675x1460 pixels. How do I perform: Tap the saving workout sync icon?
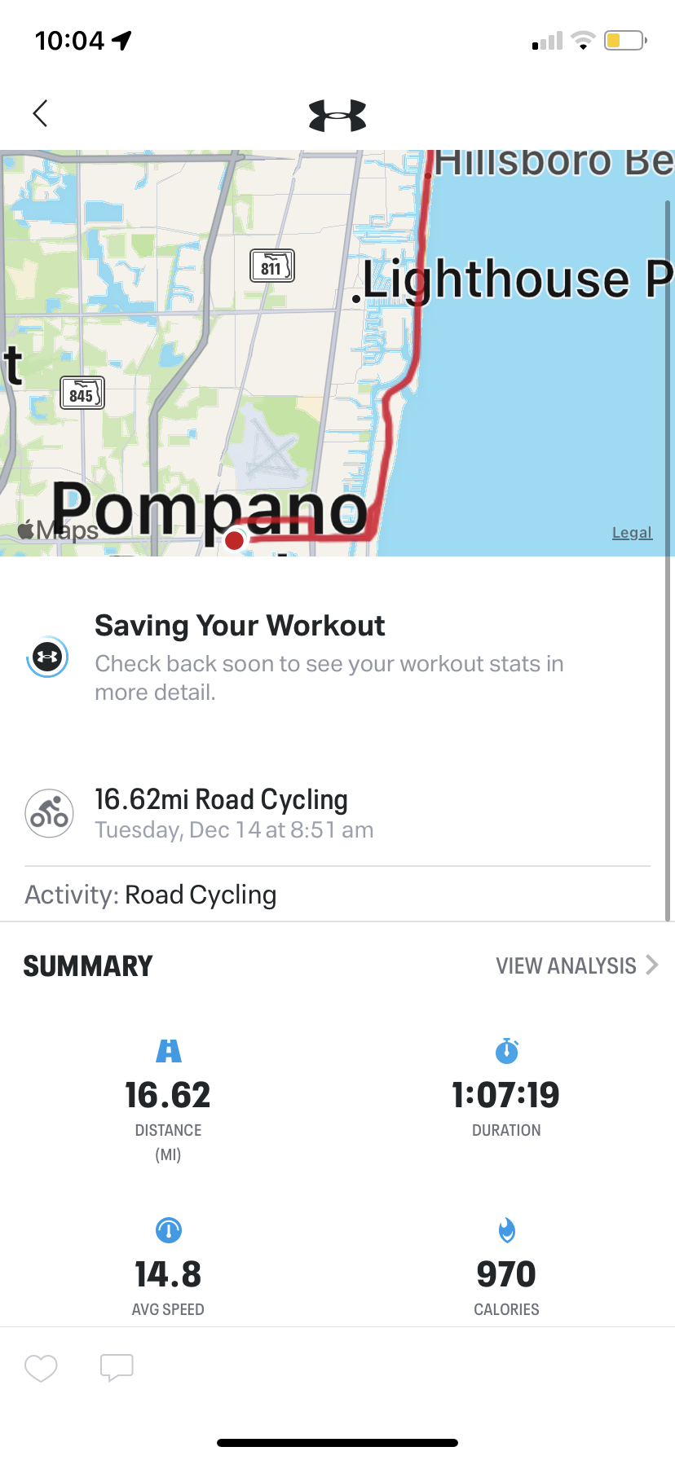click(x=47, y=657)
